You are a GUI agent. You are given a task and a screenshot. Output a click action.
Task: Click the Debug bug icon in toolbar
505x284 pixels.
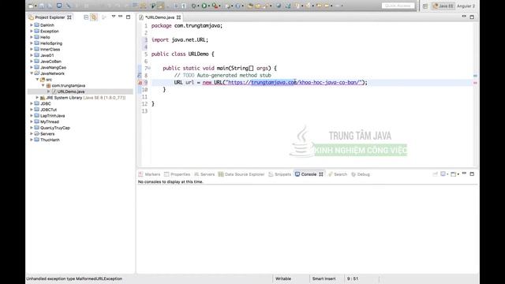pos(193,6)
